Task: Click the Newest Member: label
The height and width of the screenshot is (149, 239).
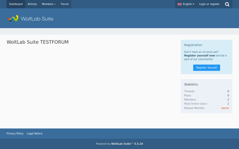Action: coord(195,108)
